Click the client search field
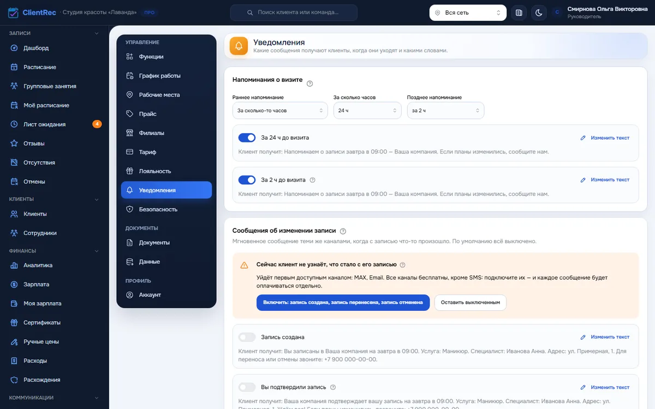The width and height of the screenshot is (655, 409). click(x=294, y=13)
